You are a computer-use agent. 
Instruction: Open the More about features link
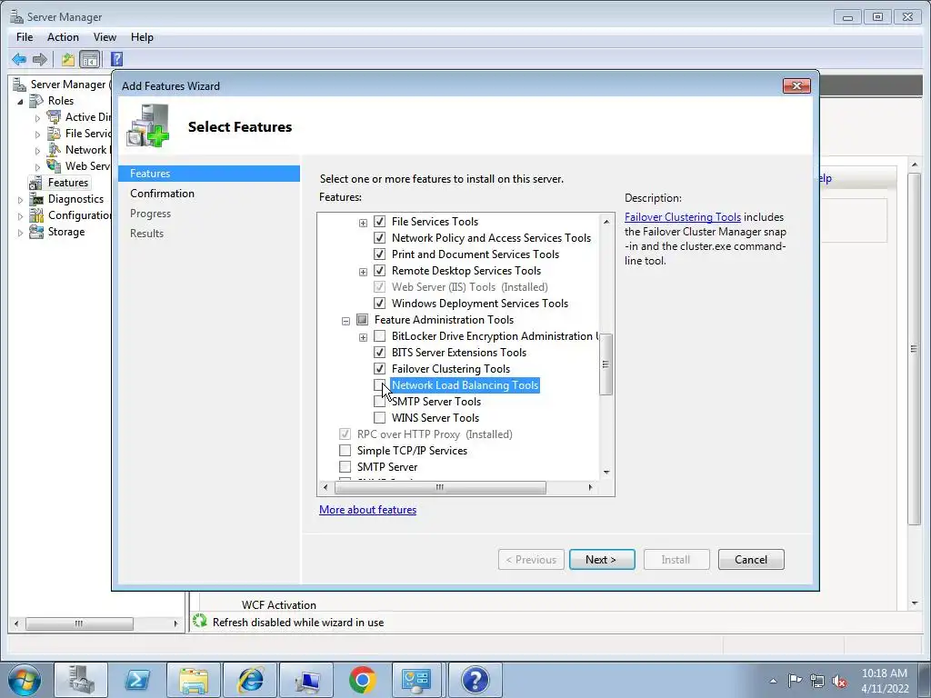click(367, 510)
